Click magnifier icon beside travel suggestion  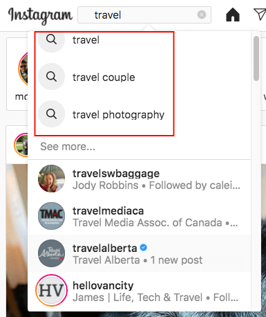coord(51,39)
